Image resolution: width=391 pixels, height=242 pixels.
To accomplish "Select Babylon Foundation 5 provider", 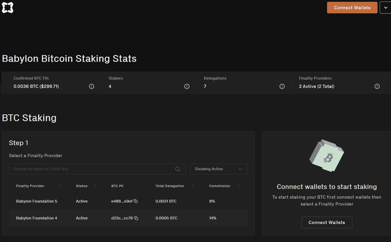I will (128, 201).
